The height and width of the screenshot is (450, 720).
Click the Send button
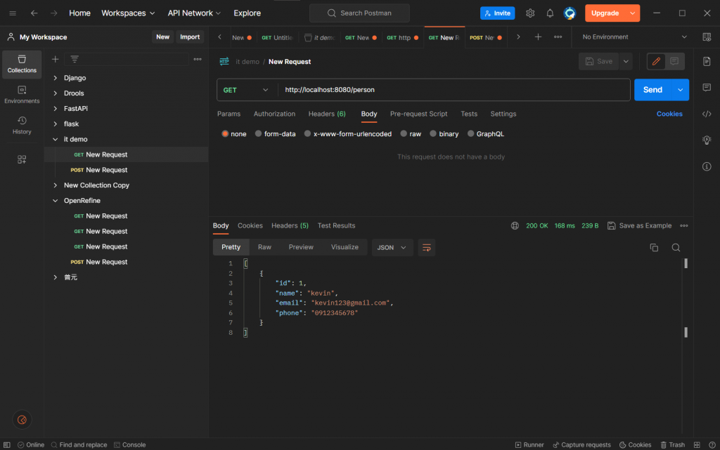point(652,90)
